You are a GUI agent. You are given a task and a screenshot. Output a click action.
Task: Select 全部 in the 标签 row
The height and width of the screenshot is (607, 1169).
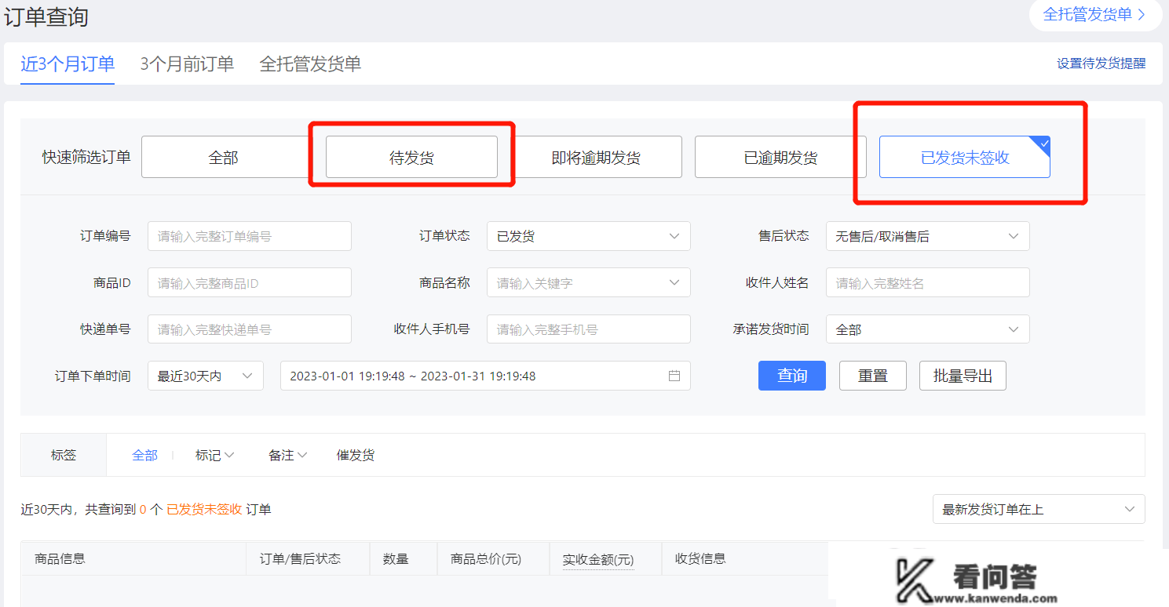click(x=144, y=455)
